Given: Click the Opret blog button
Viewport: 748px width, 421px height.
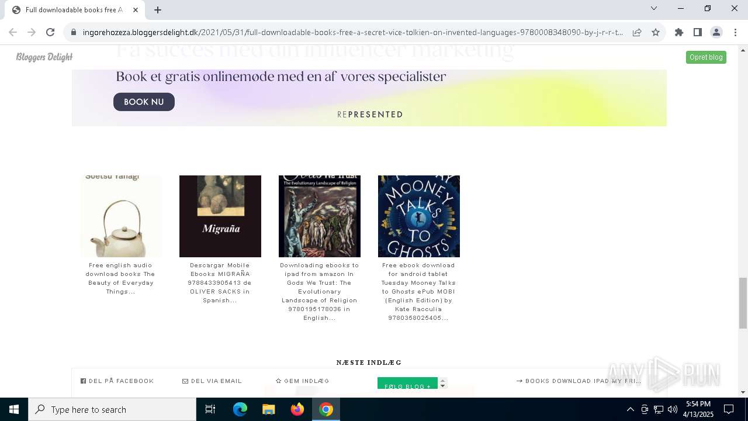Looking at the screenshot, I should (x=706, y=57).
